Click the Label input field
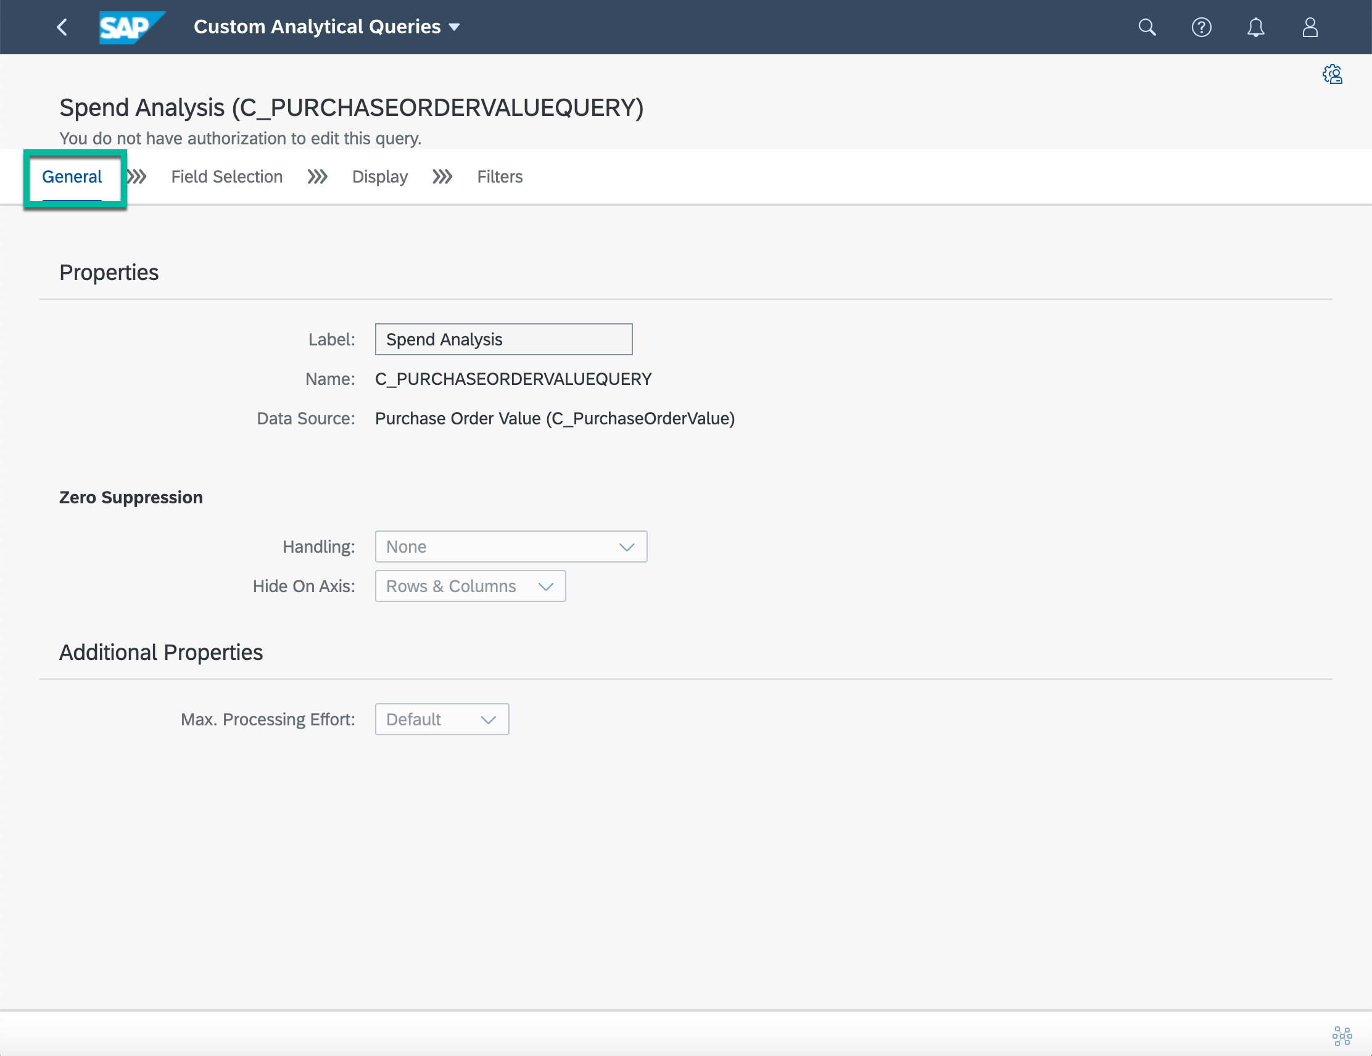Screen dimensions: 1372x1056 coord(503,339)
